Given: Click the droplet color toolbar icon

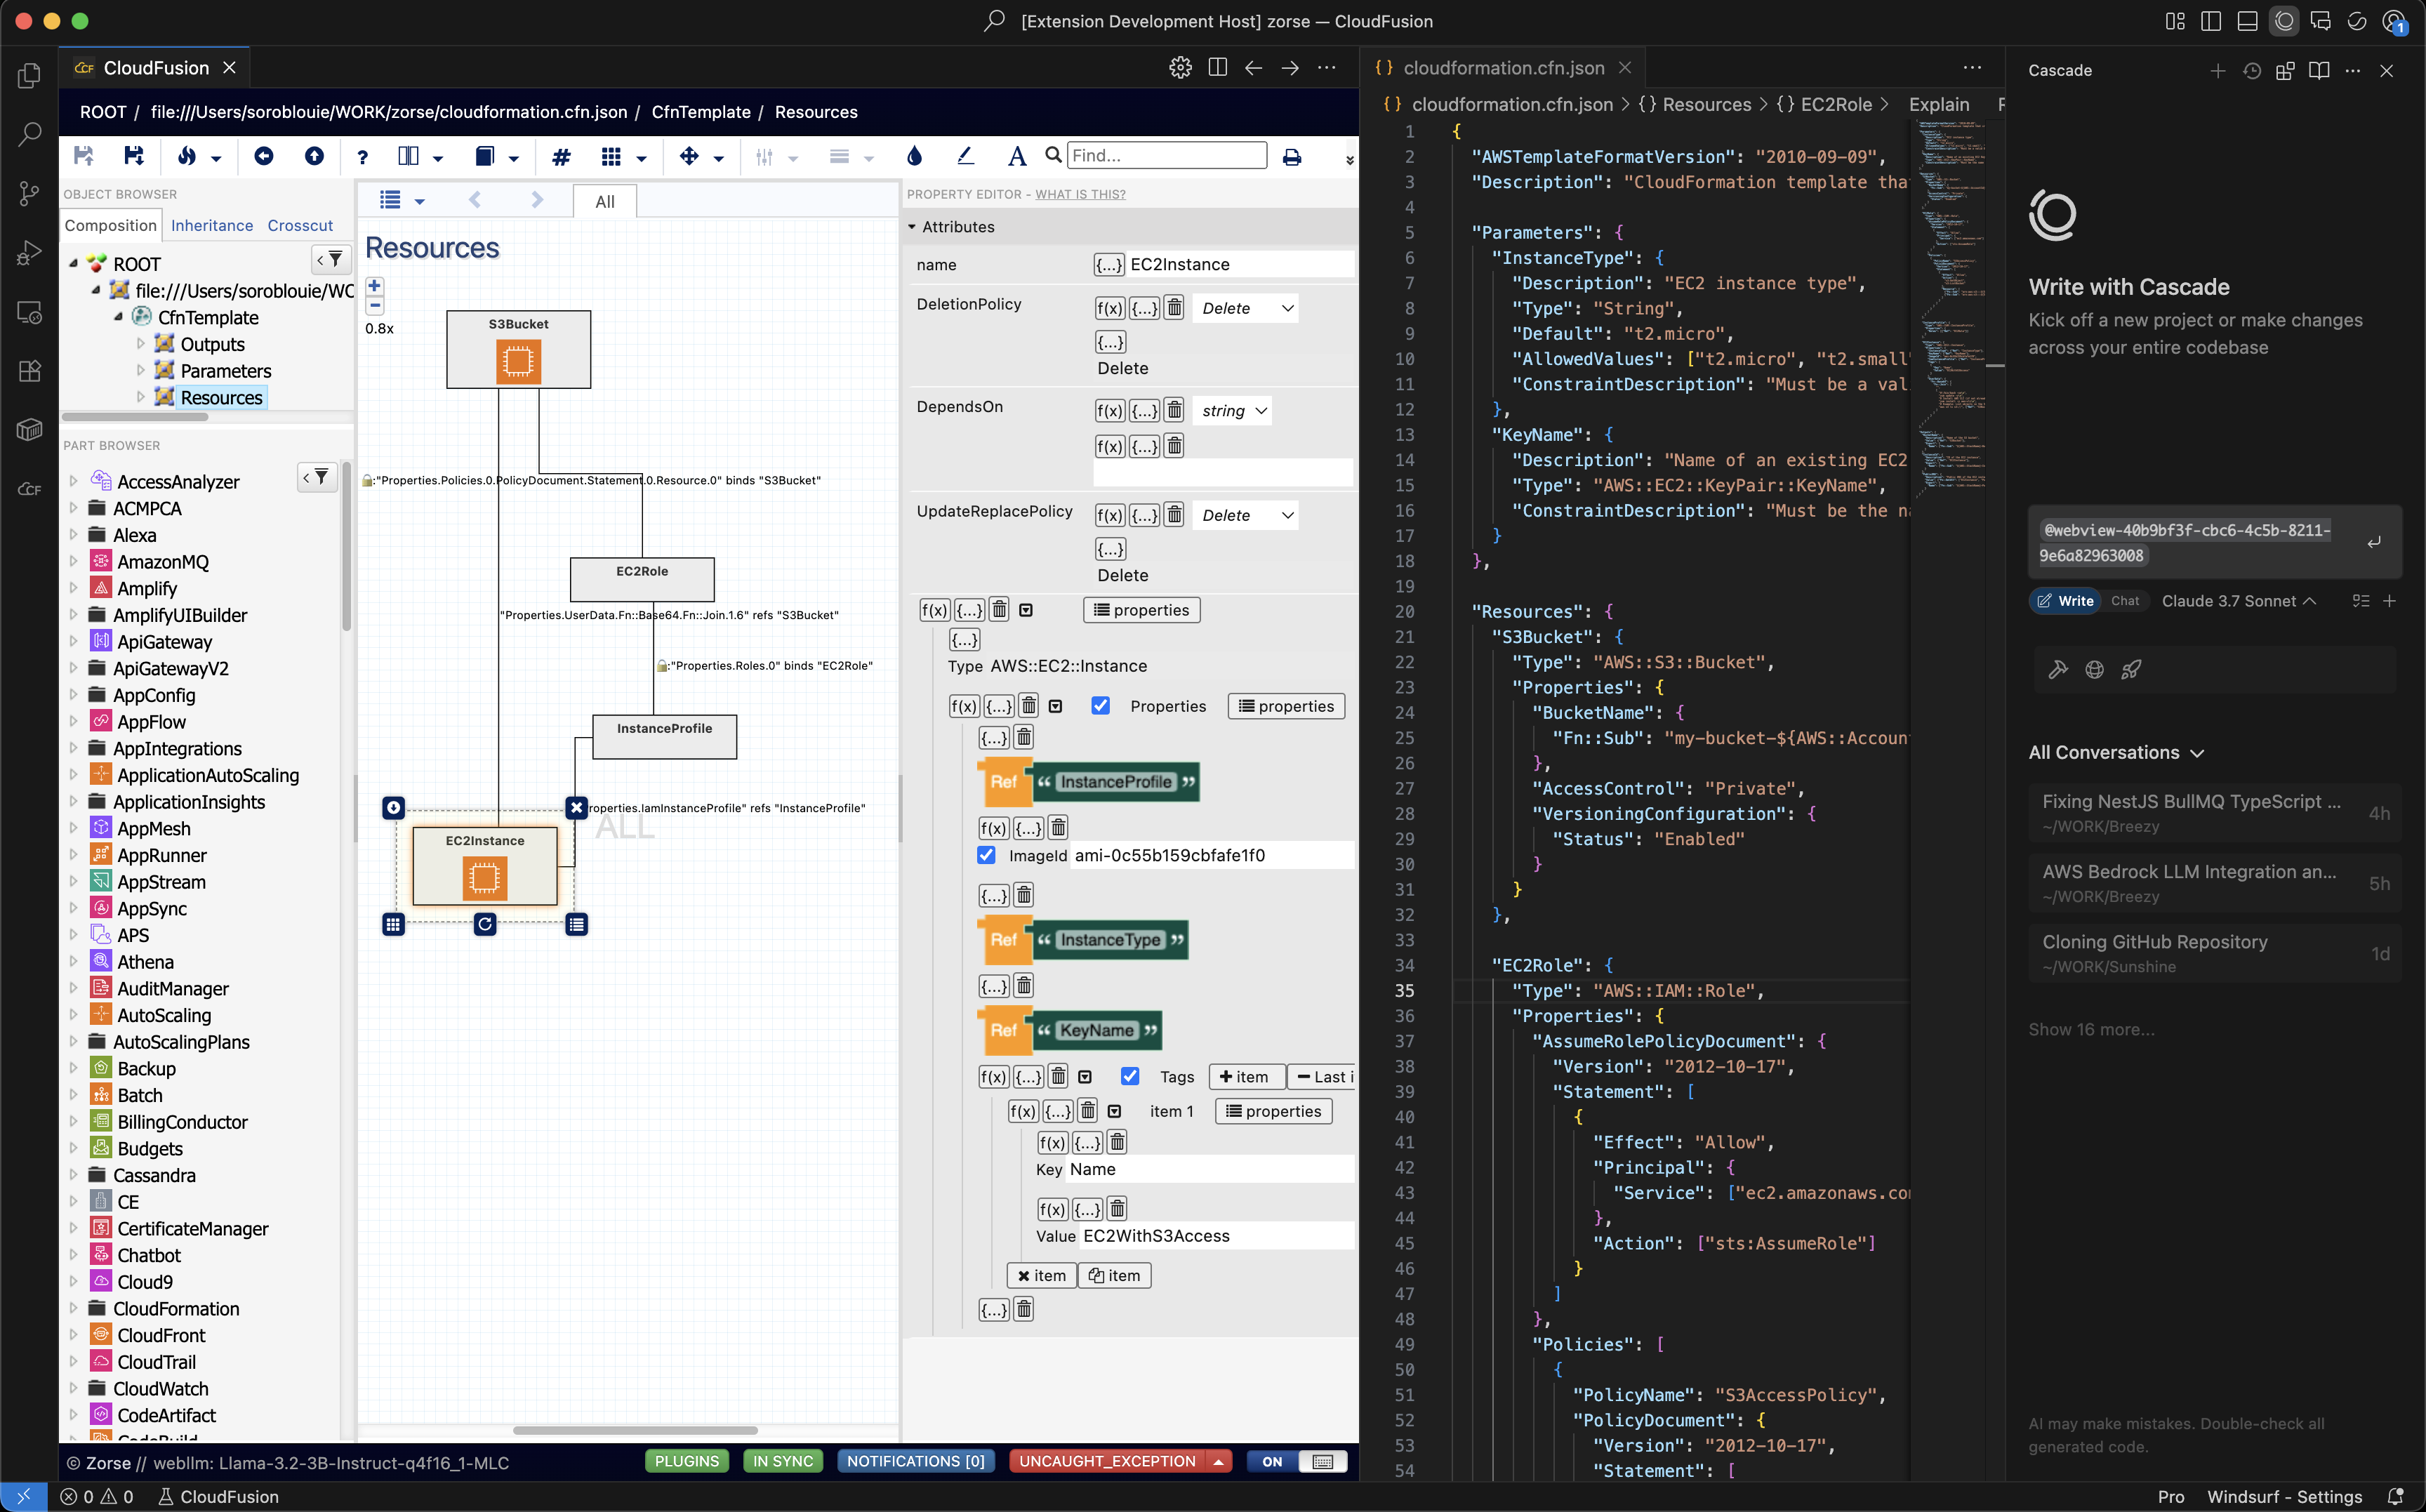Looking at the screenshot, I should point(914,156).
